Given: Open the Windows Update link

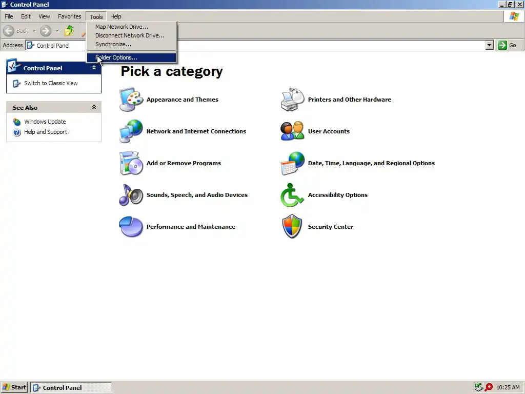Looking at the screenshot, I should click(45, 122).
